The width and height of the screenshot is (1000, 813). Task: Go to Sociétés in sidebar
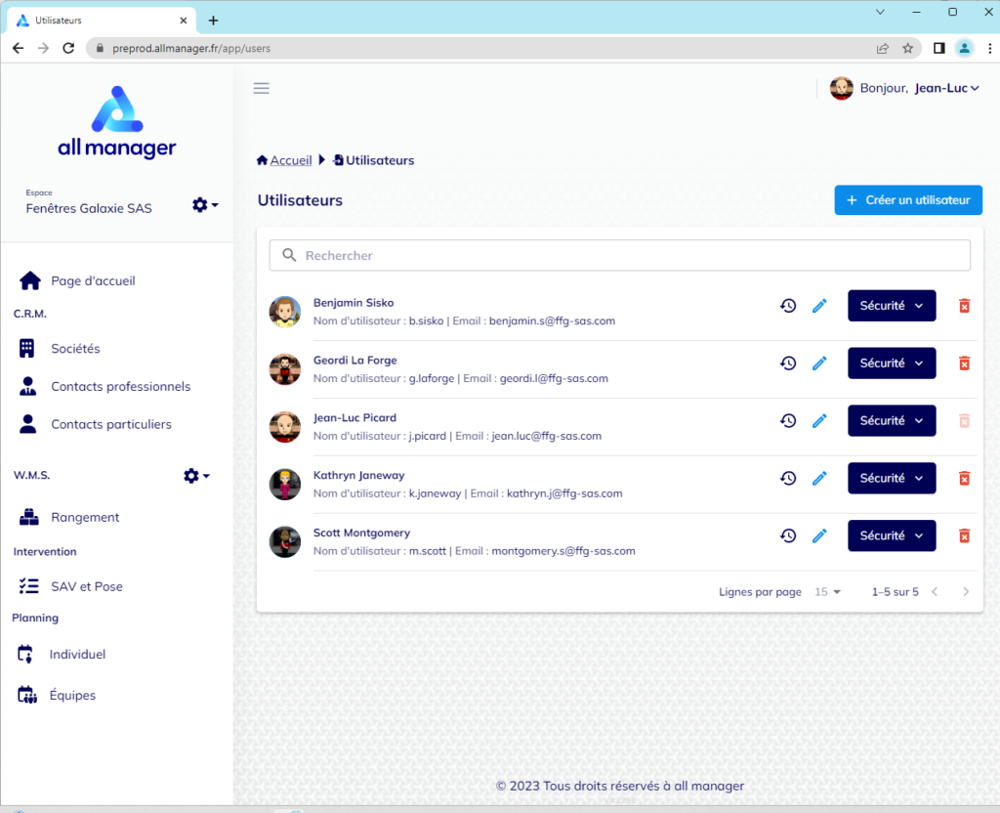pos(75,349)
